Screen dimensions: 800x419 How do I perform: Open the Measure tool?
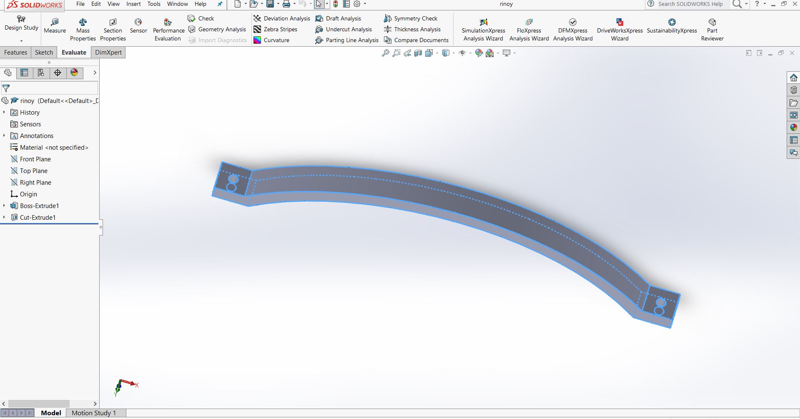click(x=55, y=26)
